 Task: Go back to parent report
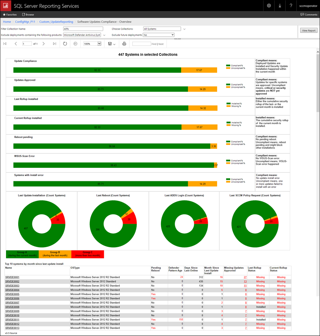75,44
